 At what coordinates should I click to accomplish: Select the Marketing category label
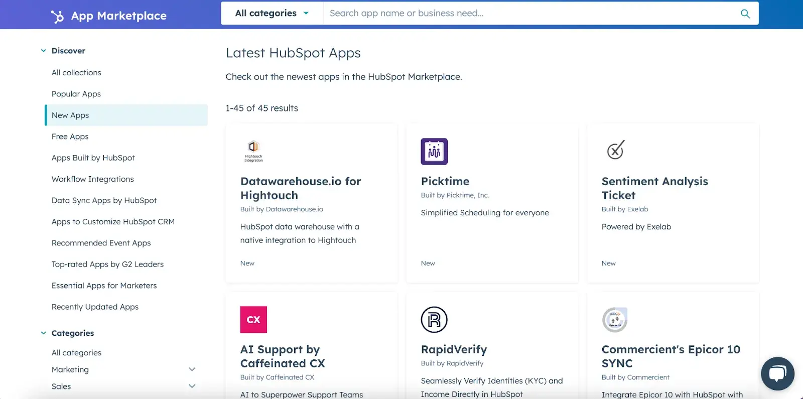point(70,370)
